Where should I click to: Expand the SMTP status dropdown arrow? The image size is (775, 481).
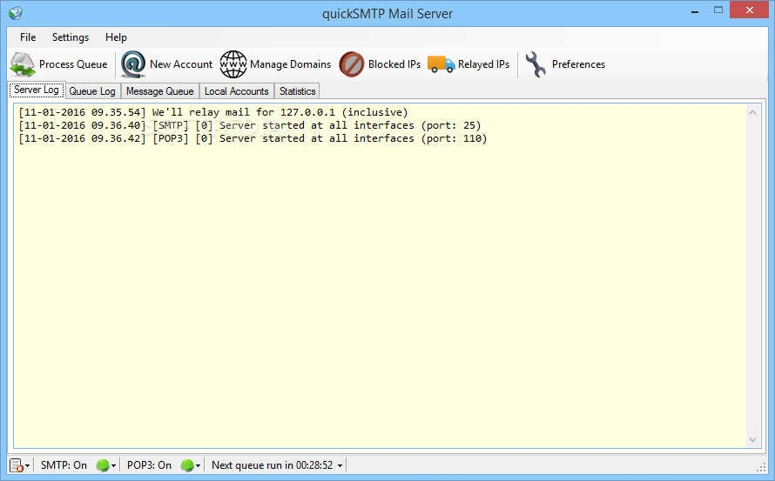[x=114, y=465]
